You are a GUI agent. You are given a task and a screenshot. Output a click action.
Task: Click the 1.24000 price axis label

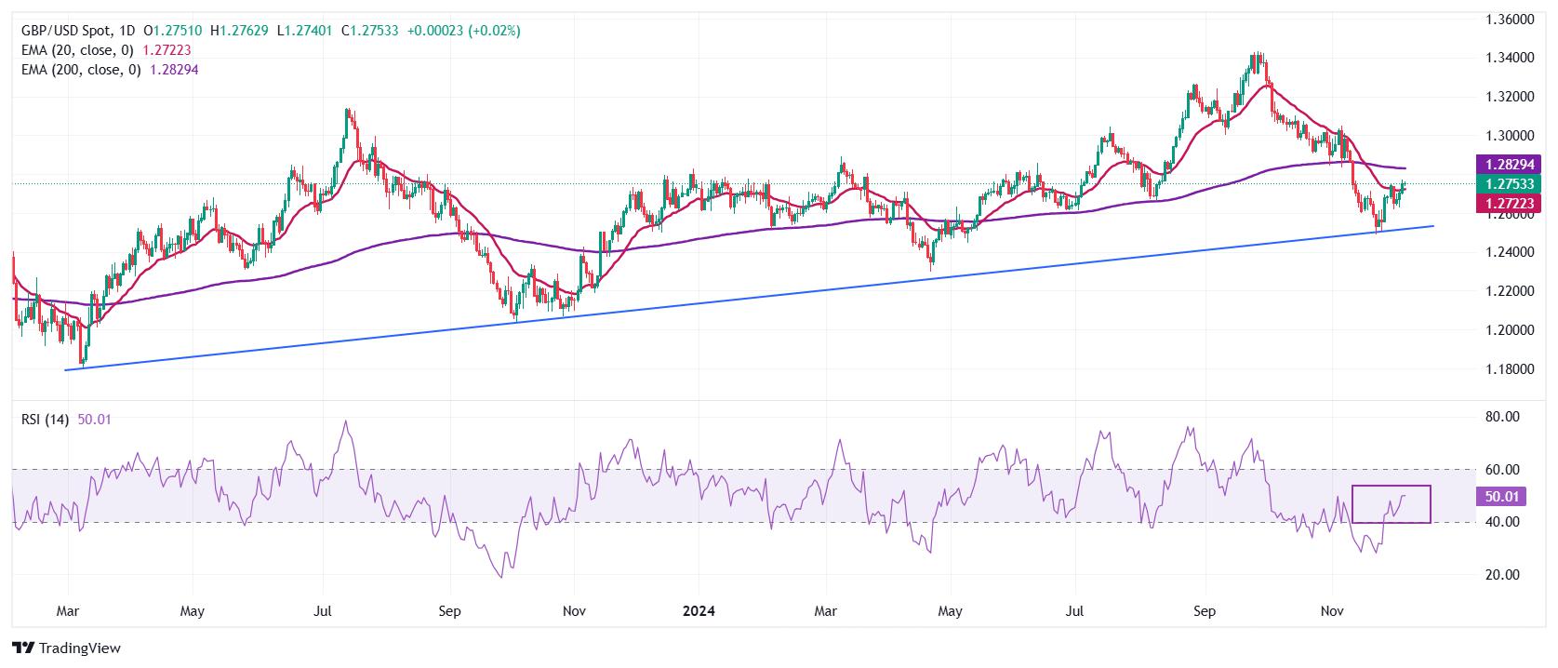[1508, 252]
